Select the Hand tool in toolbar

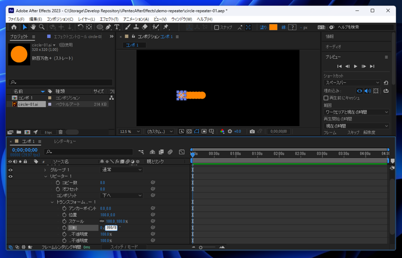pyautogui.click(x=33, y=27)
